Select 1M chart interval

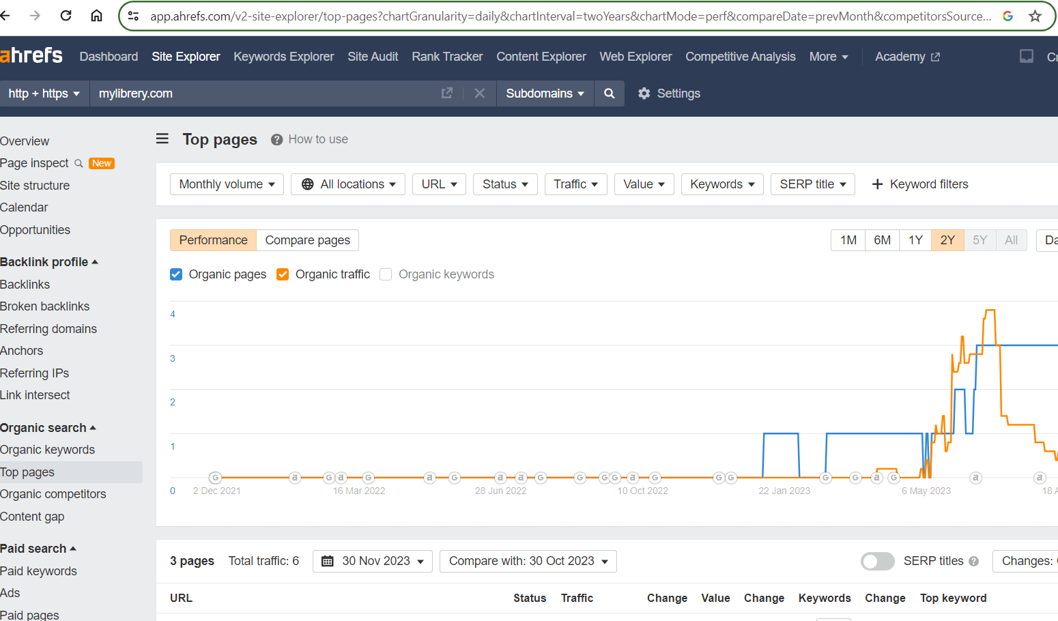pyautogui.click(x=848, y=240)
